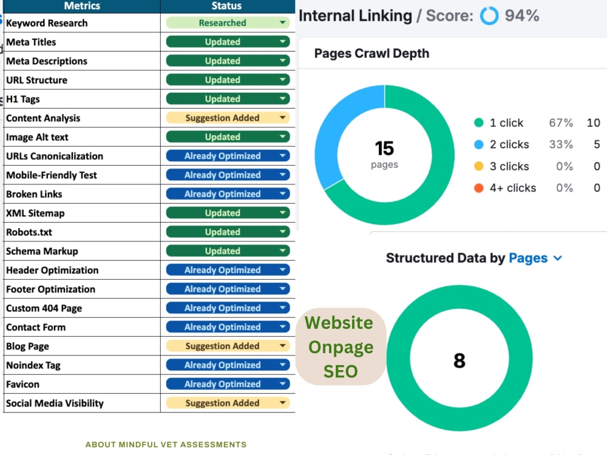Click blue 2 clicks legend dot

point(479,144)
